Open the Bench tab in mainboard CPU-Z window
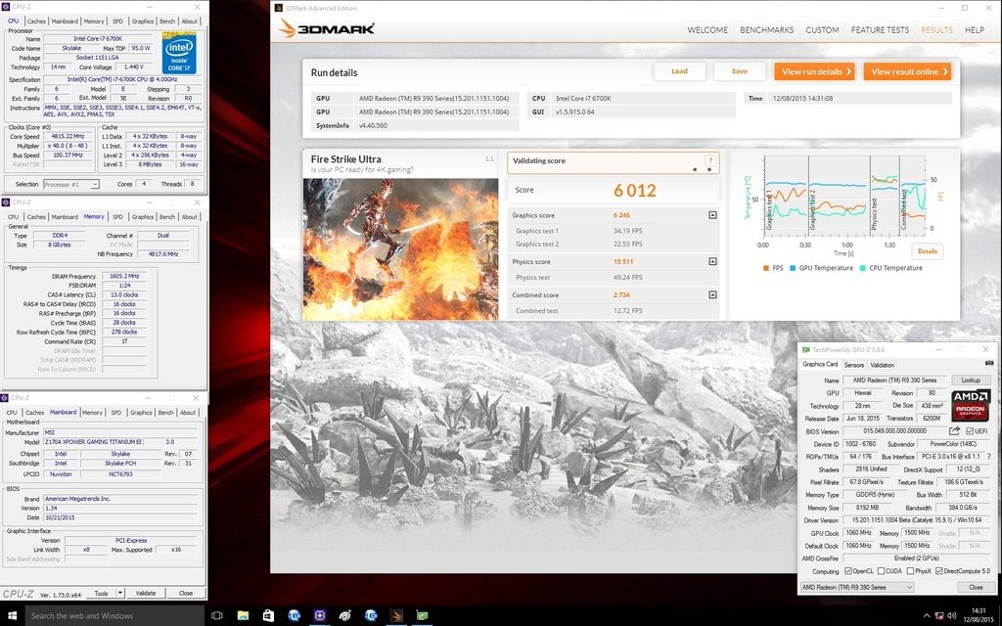This screenshot has height=626, width=1002. tap(165, 413)
